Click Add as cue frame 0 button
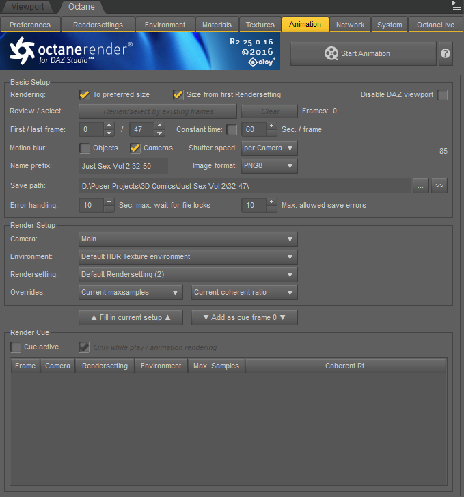 (245, 318)
